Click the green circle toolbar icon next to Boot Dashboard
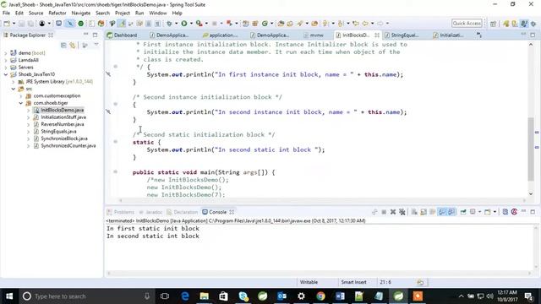541x304 pixels. point(81,24)
